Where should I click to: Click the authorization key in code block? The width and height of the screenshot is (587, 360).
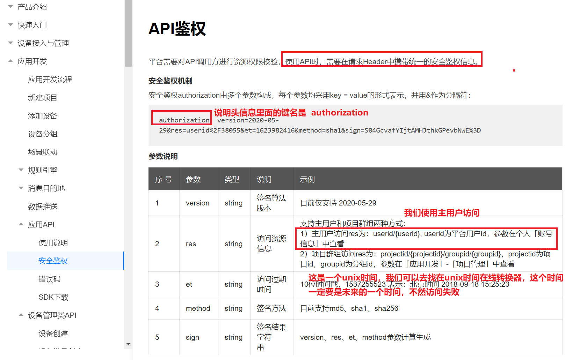point(184,120)
